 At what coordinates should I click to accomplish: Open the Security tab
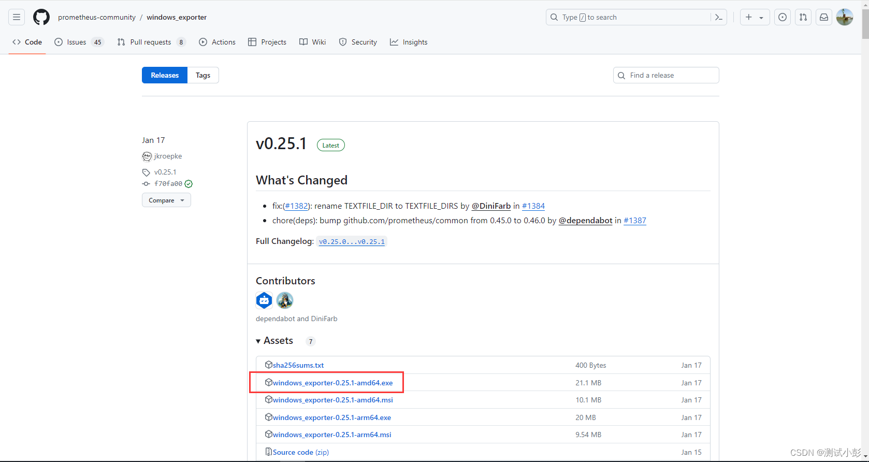[x=358, y=42]
